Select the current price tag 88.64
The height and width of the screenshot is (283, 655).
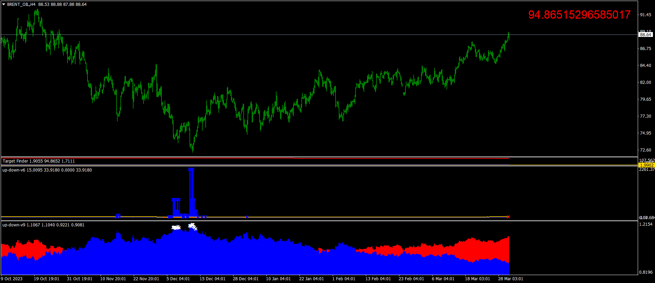pos(645,35)
